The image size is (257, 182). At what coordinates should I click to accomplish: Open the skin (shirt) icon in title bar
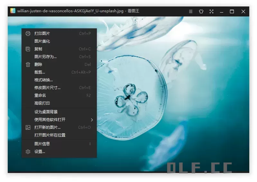[201, 11]
